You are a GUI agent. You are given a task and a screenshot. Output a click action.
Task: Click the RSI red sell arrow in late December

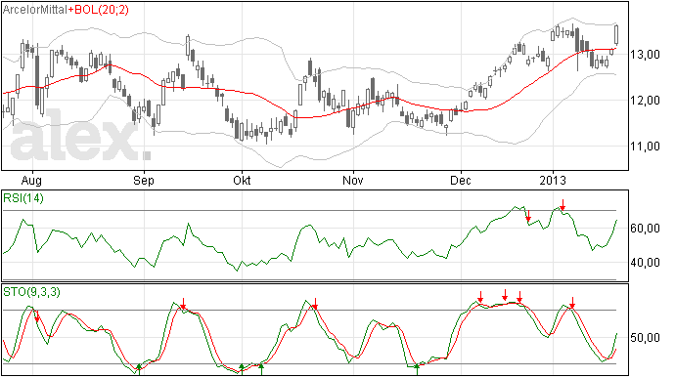(x=528, y=216)
